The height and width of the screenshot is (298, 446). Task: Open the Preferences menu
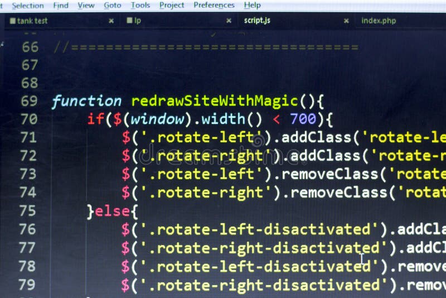pos(214,5)
